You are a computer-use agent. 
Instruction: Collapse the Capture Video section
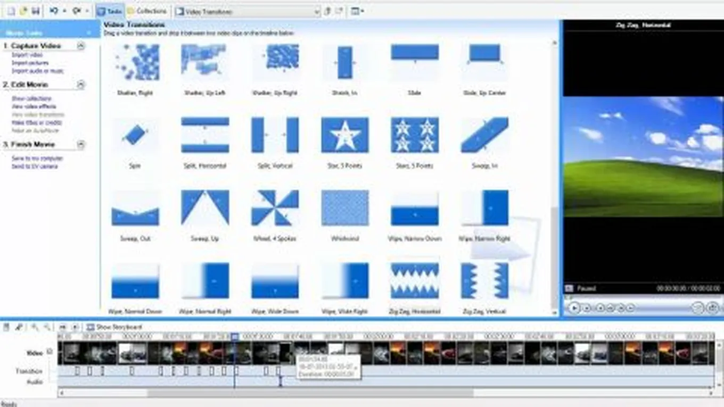coord(81,46)
